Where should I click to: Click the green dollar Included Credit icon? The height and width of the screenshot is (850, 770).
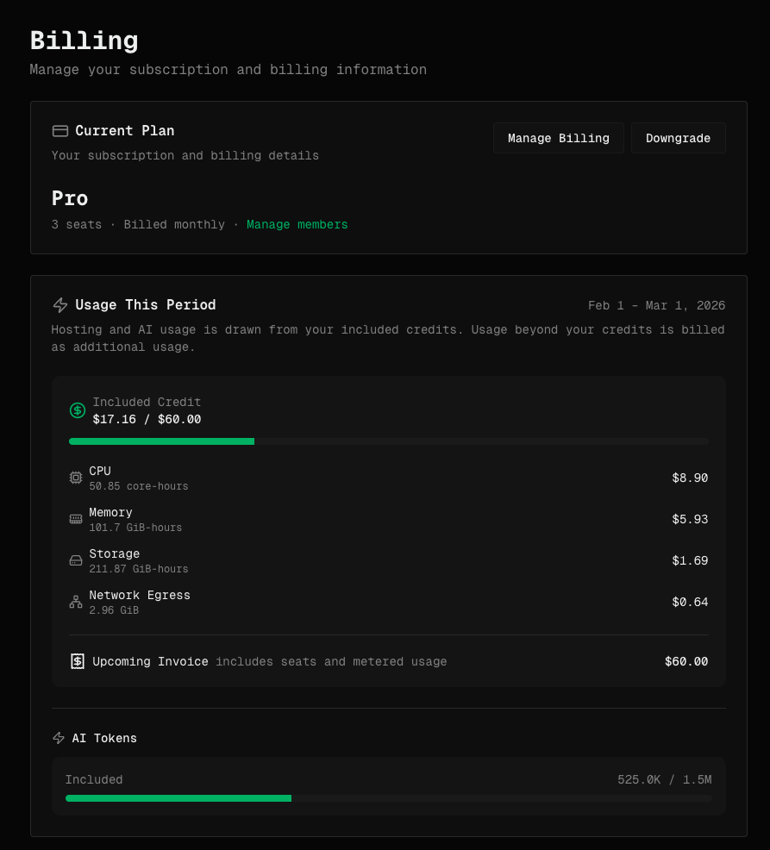pyautogui.click(x=78, y=410)
